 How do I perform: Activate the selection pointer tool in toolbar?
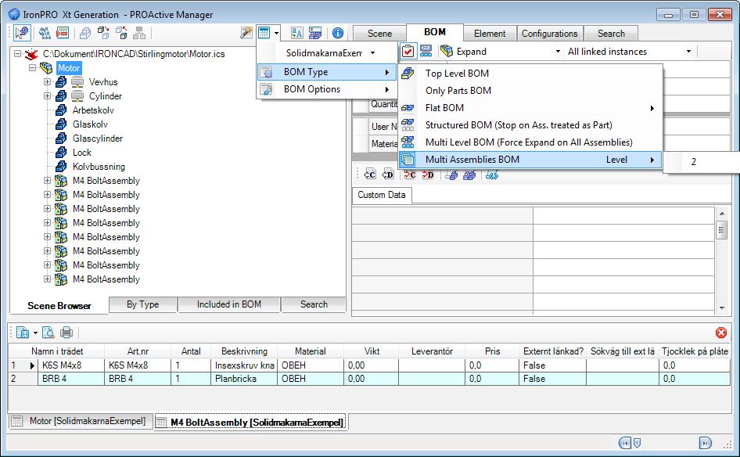(x=22, y=33)
